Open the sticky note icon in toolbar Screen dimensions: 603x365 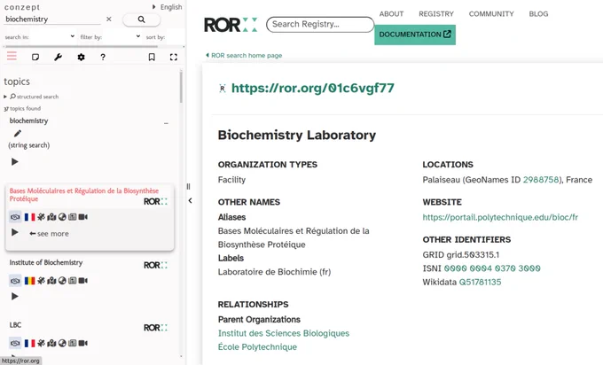pyautogui.click(x=35, y=57)
